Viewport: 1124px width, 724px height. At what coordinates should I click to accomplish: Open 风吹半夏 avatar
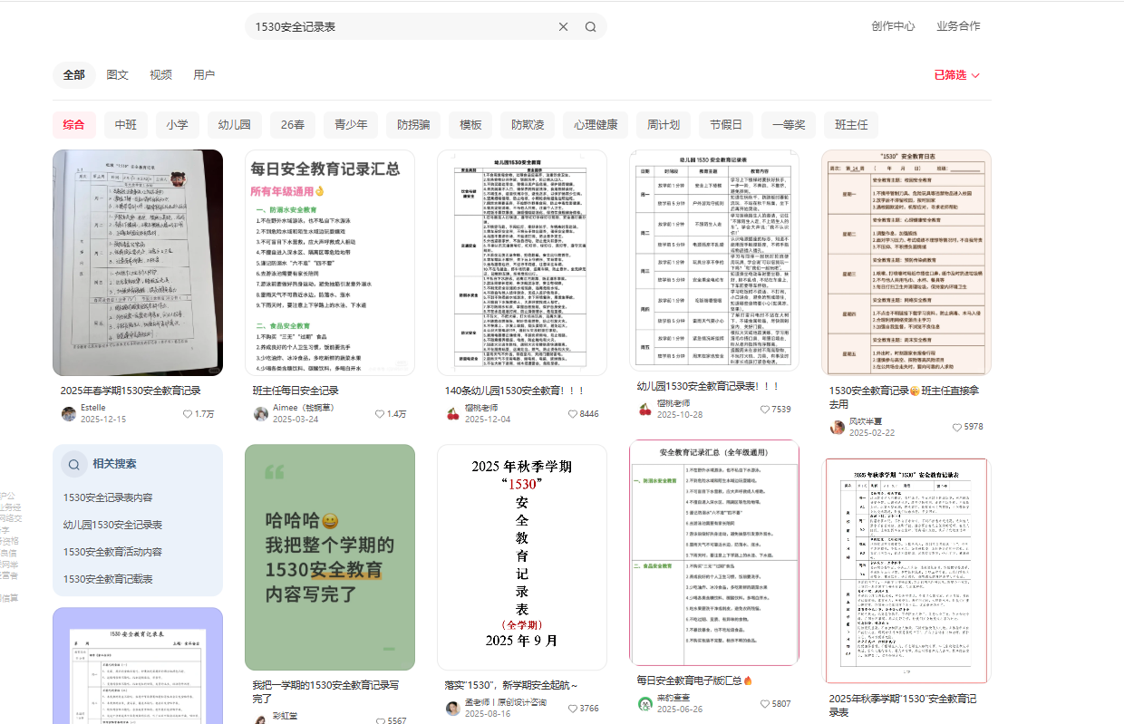tap(838, 427)
